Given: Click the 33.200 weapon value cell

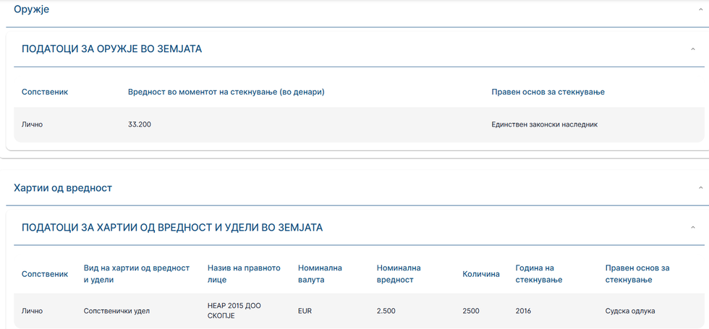Looking at the screenshot, I should pos(140,124).
